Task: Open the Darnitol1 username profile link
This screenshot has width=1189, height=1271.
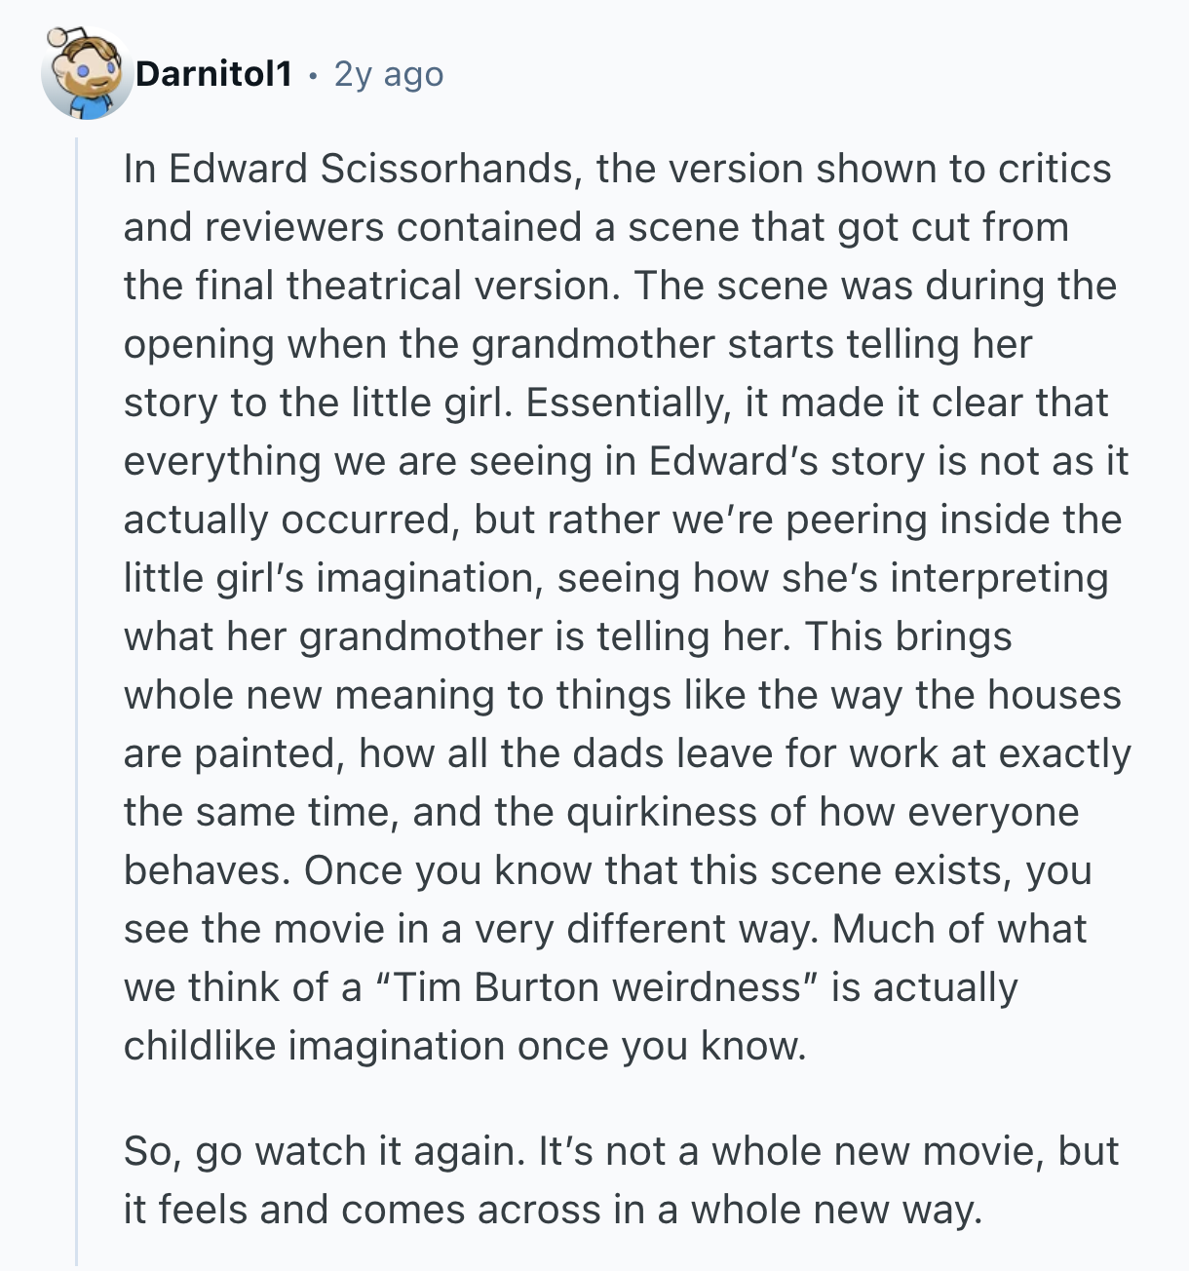Action: click(x=213, y=74)
